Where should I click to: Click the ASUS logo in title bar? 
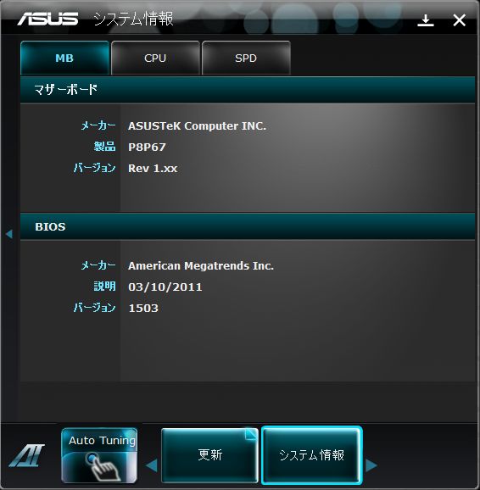[x=47, y=19]
